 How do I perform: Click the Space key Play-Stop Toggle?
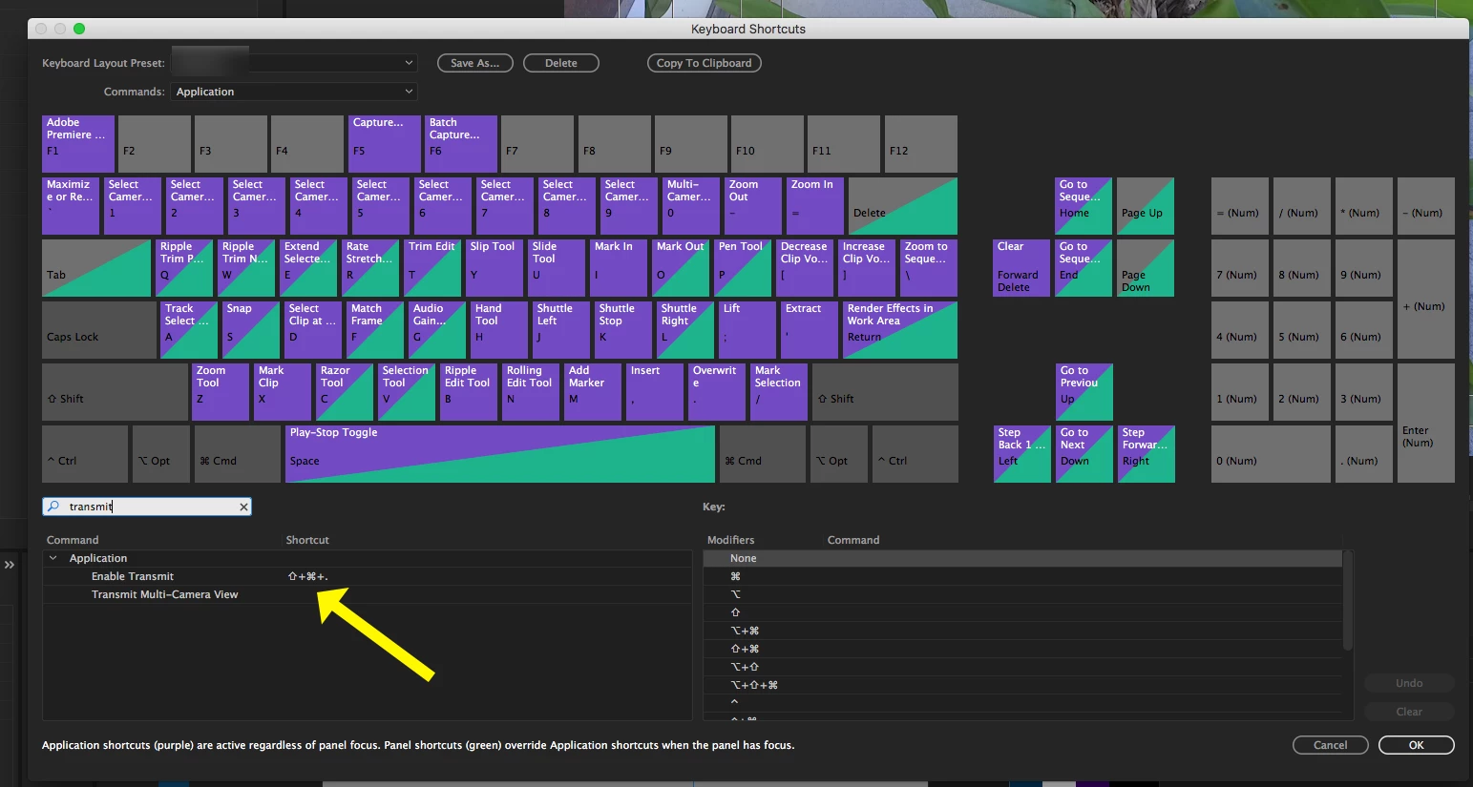(500, 453)
